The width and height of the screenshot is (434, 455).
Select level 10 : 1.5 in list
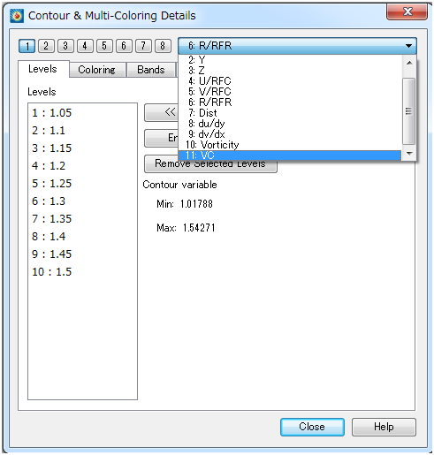point(52,272)
